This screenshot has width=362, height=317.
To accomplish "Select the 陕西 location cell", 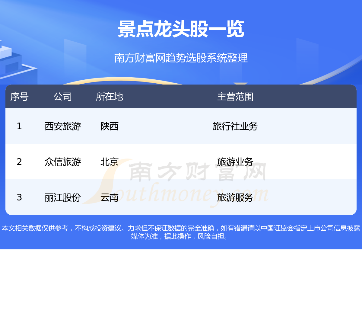I will point(110,126).
